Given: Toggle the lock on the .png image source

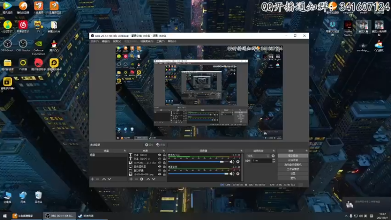Looking at the screenshot, I should 164,175.
